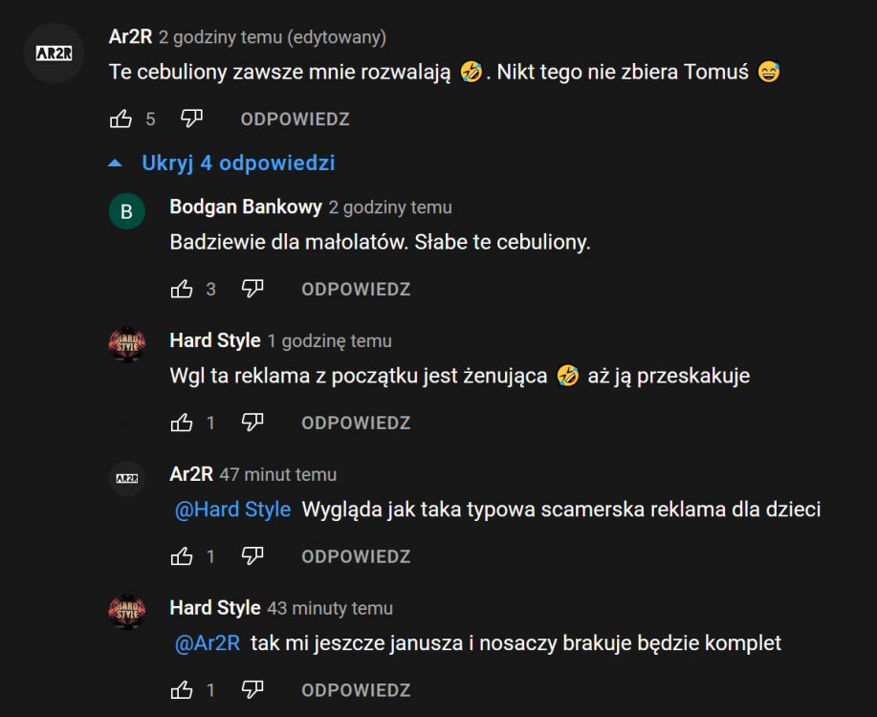Open the @Hard Style mention link
Image resolution: width=877 pixels, height=717 pixels.
click(x=232, y=511)
